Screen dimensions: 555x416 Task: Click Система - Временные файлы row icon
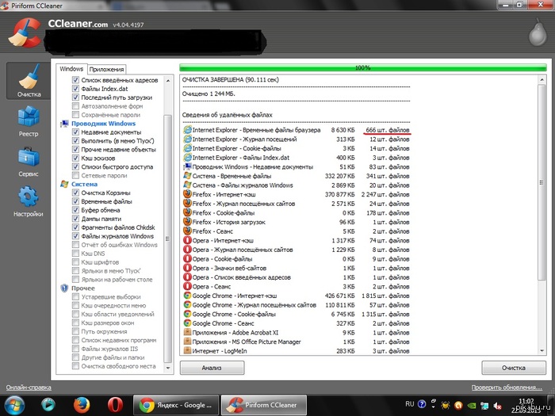coord(187,176)
